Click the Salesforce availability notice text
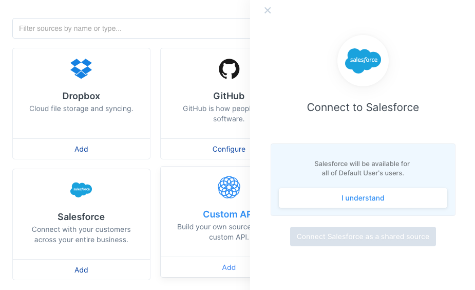This screenshot has height=290, width=475. (363, 168)
